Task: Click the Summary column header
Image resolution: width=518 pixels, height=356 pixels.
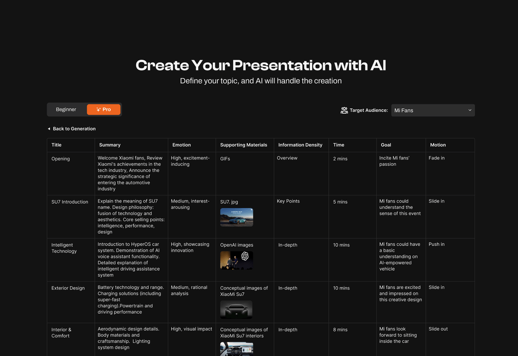Action: (110, 145)
